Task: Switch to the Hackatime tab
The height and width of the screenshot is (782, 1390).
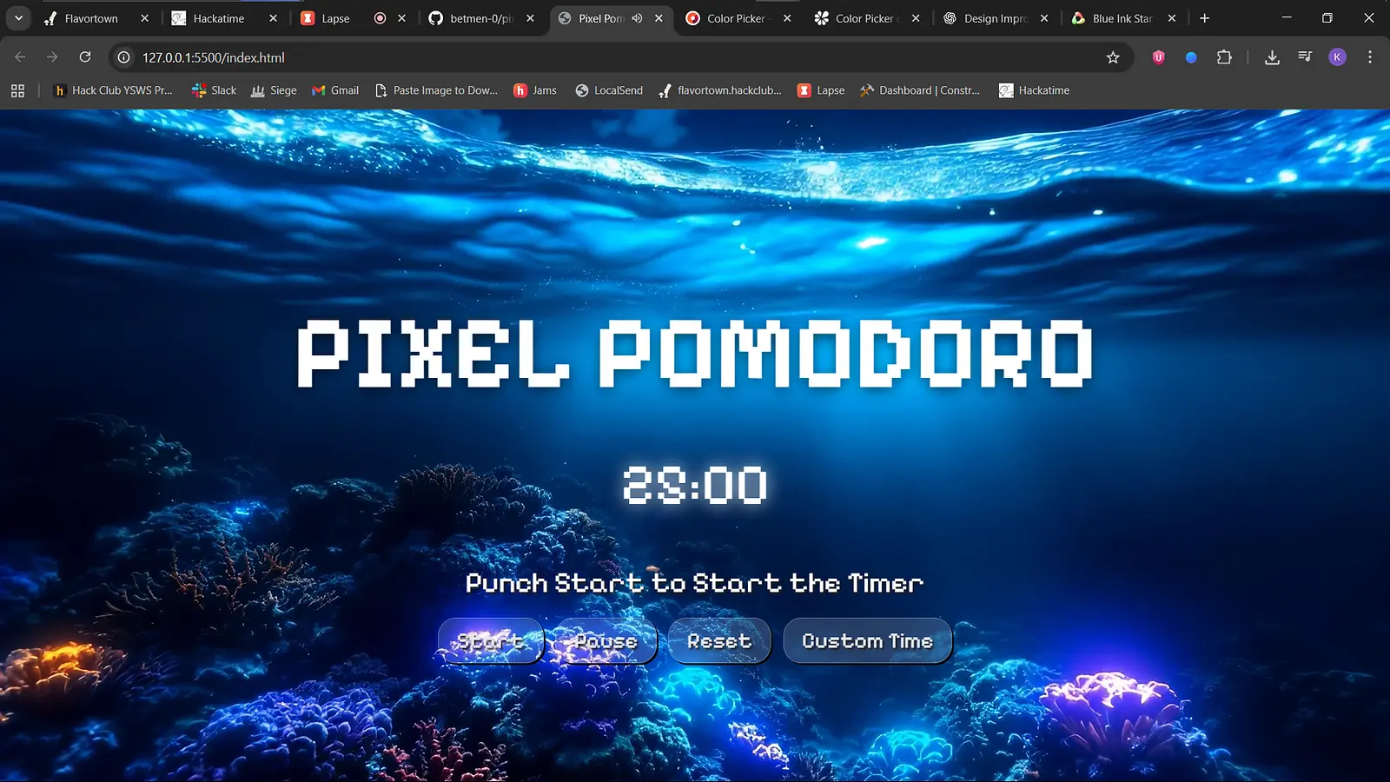Action: click(217, 17)
